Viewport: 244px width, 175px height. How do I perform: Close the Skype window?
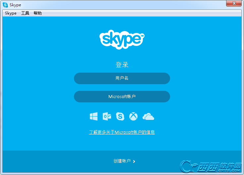point(234,3)
